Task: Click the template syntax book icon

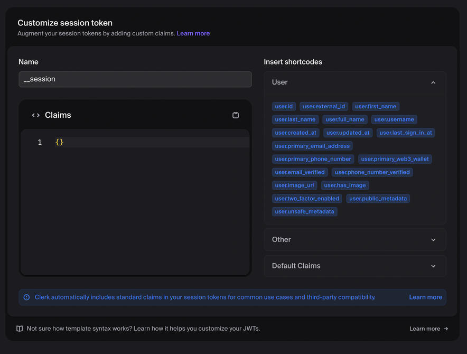Action: tap(20, 328)
